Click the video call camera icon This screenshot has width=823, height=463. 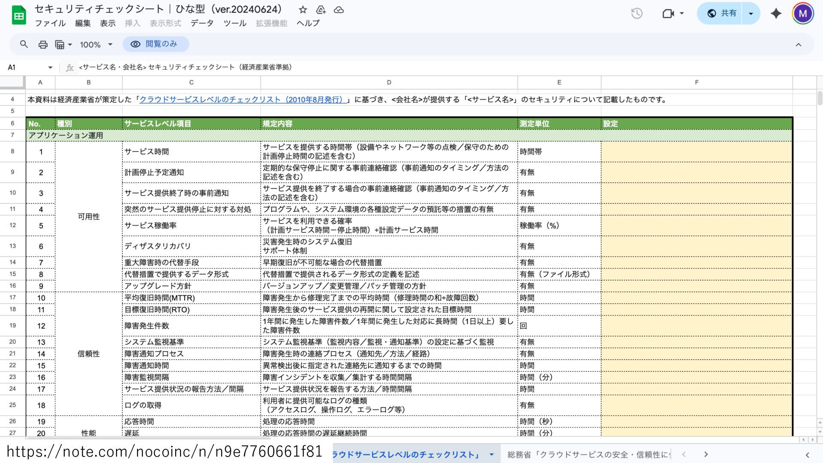(x=673, y=13)
